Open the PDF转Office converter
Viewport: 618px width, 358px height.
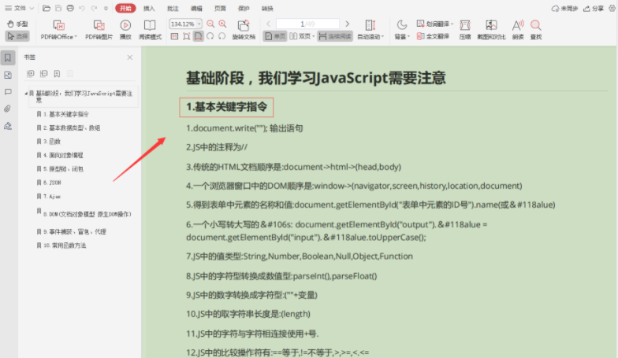tap(58, 30)
